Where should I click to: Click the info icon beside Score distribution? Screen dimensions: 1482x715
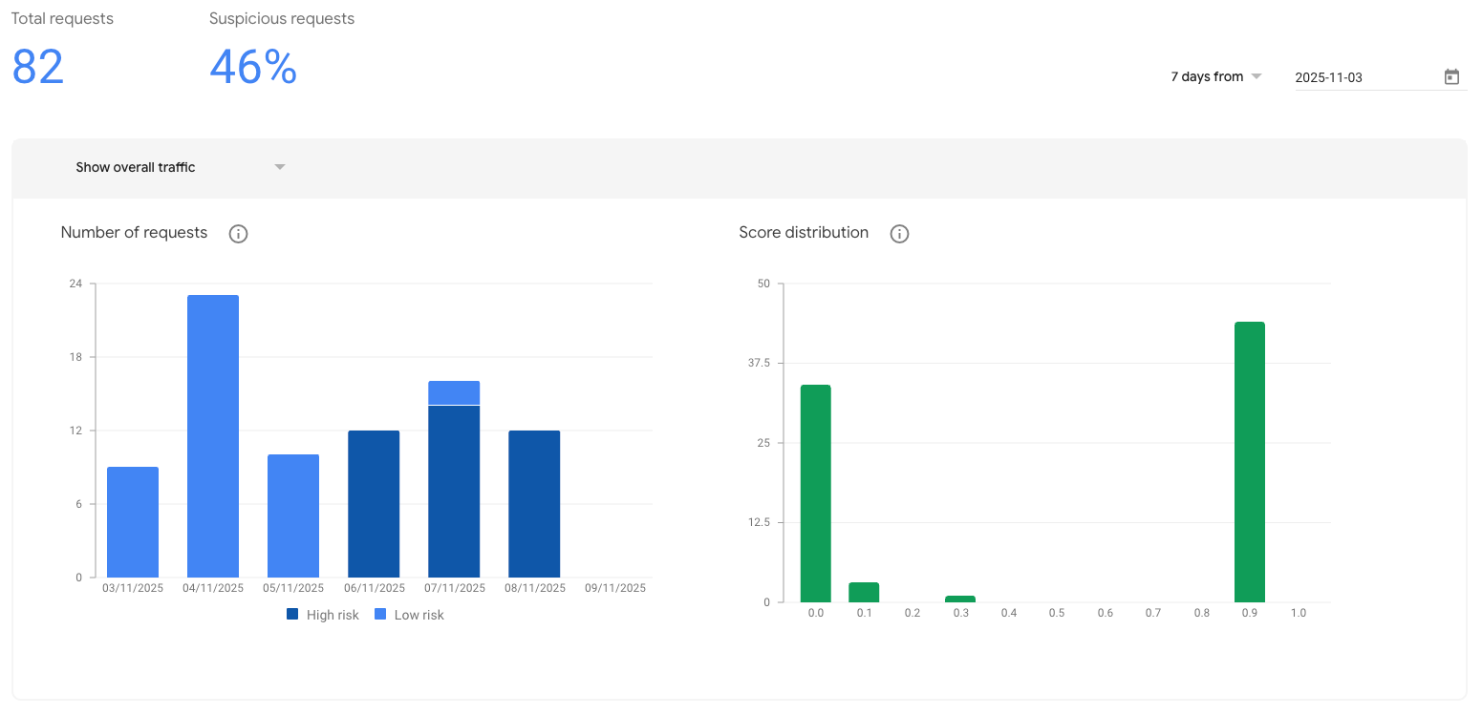pyautogui.click(x=899, y=234)
